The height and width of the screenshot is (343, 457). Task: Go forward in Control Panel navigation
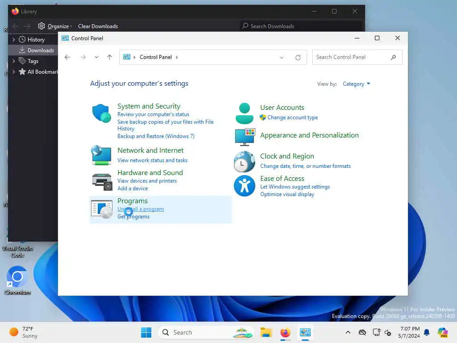[x=83, y=57]
